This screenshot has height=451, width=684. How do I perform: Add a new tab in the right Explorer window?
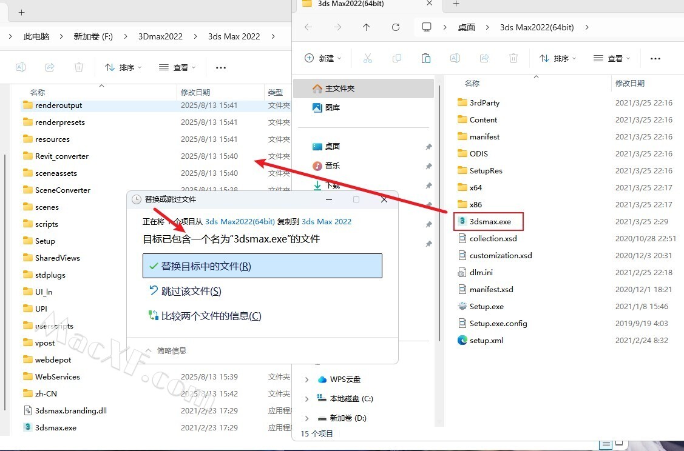(x=456, y=4)
